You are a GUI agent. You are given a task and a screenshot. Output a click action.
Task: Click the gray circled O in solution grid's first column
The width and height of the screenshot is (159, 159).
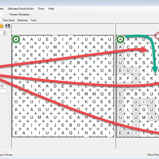coord(120,102)
